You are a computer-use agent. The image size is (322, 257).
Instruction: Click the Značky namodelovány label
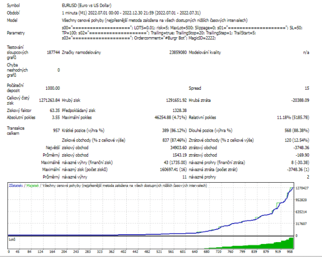(x=81, y=53)
